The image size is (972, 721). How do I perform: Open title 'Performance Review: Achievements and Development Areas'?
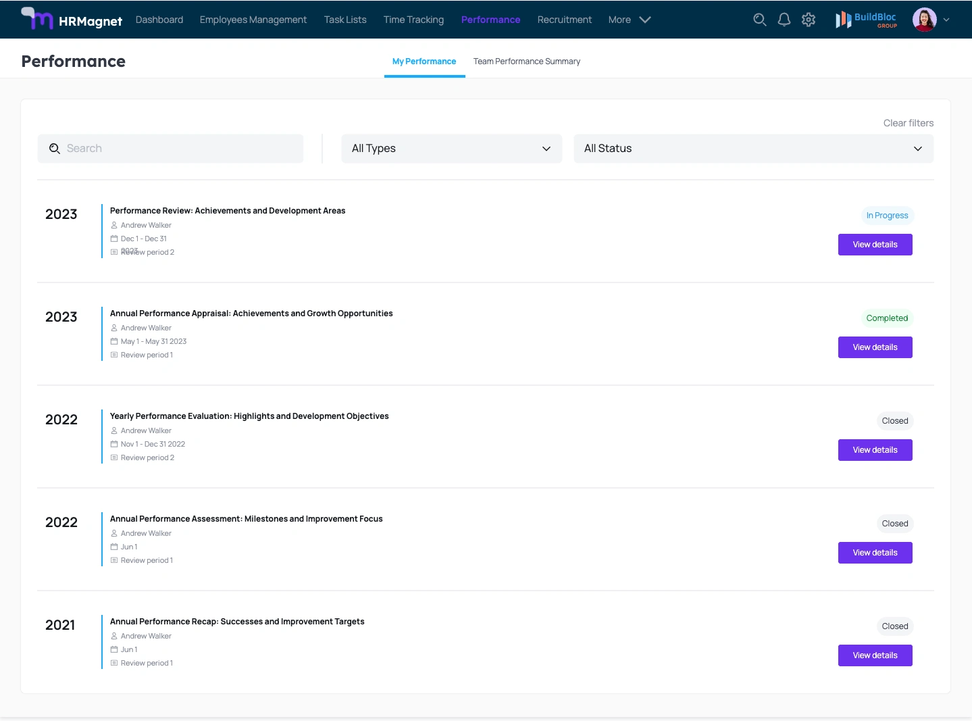(228, 211)
